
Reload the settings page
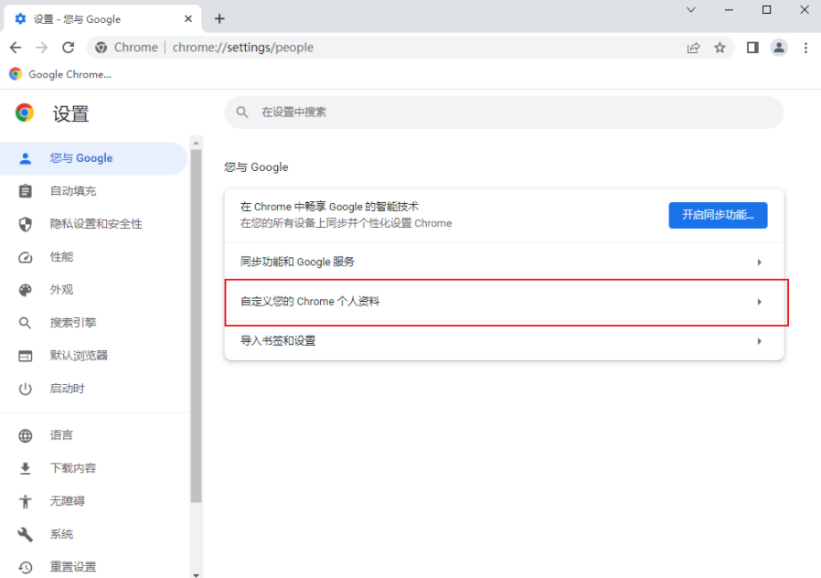68,48
